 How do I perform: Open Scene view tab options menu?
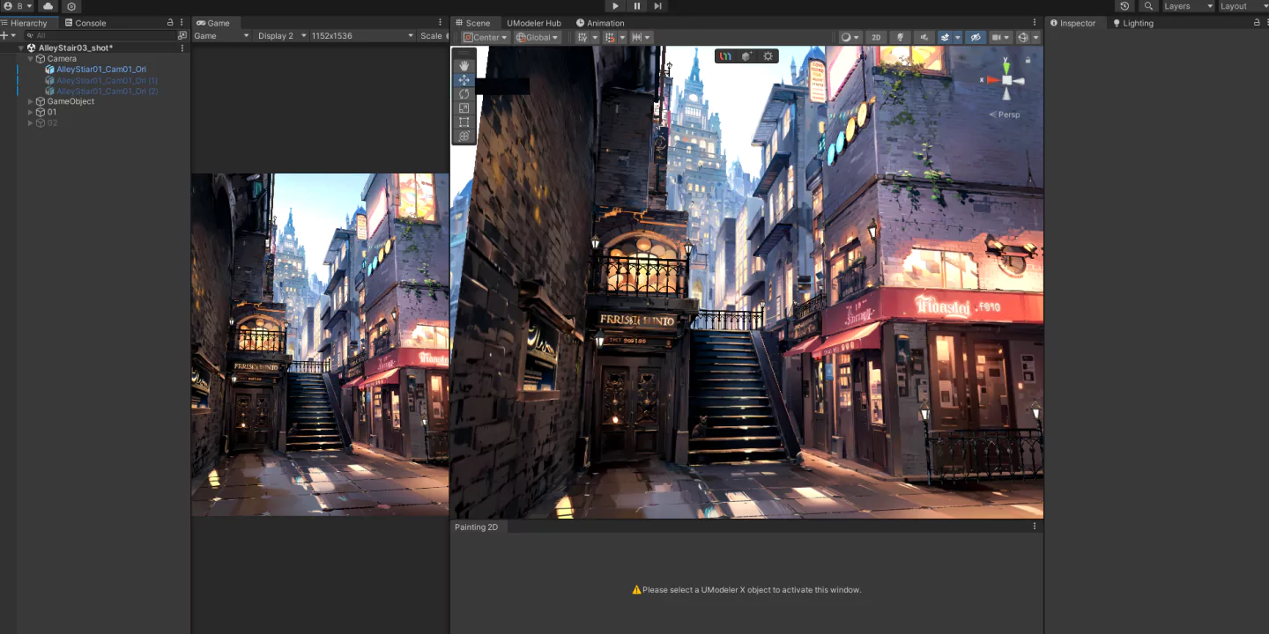point(1035,23)
